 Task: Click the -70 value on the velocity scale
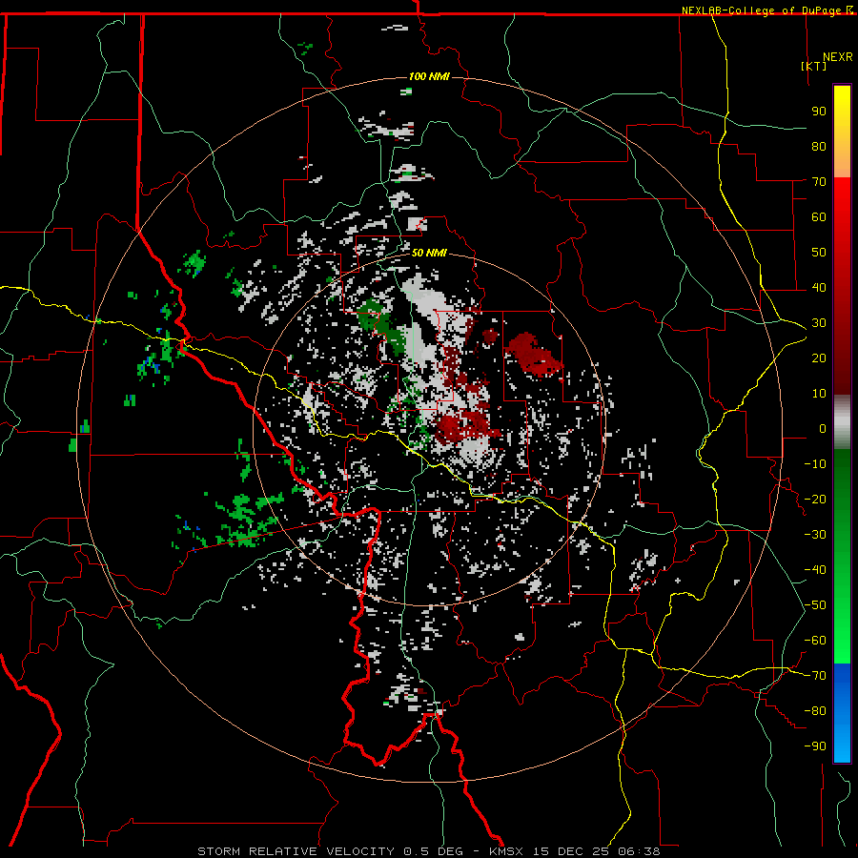point(815,676)
